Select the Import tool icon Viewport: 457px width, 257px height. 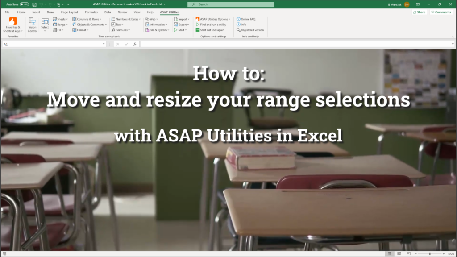pos(177,19)
